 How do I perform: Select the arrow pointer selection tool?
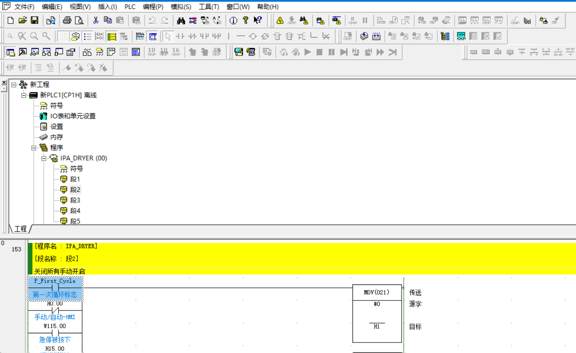click(168, 37)
